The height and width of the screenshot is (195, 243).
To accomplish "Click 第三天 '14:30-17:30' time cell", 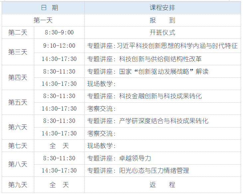I will coord(60,59).
